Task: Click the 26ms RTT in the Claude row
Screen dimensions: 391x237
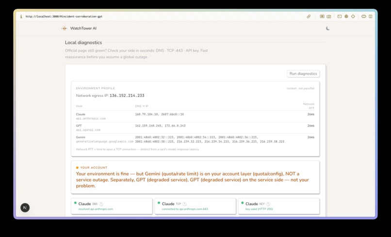Action: click(310, 114)
